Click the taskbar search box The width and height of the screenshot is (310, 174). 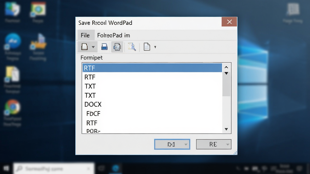pyautogui.click(x=54, y=169)
